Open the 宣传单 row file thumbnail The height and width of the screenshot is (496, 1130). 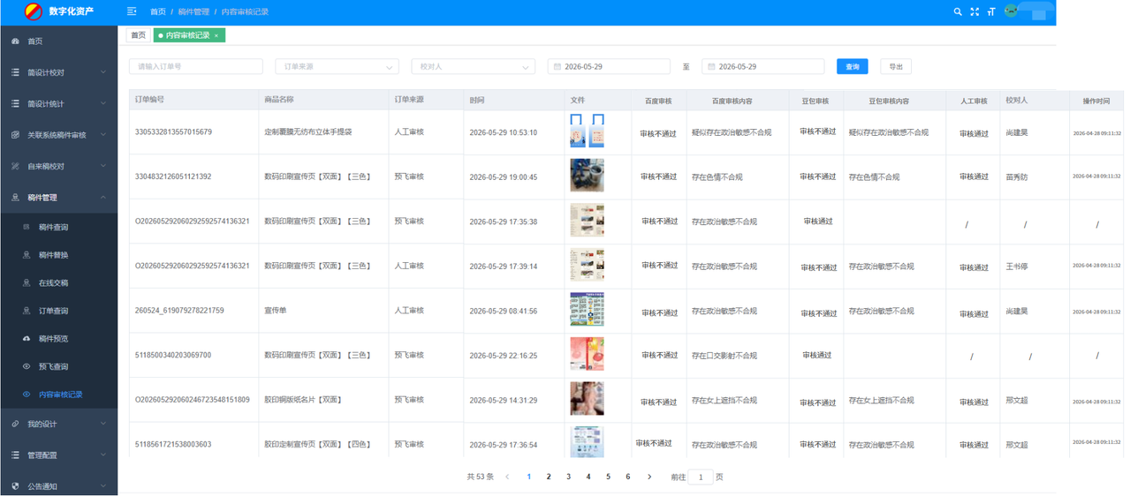[x=587, y=310]
